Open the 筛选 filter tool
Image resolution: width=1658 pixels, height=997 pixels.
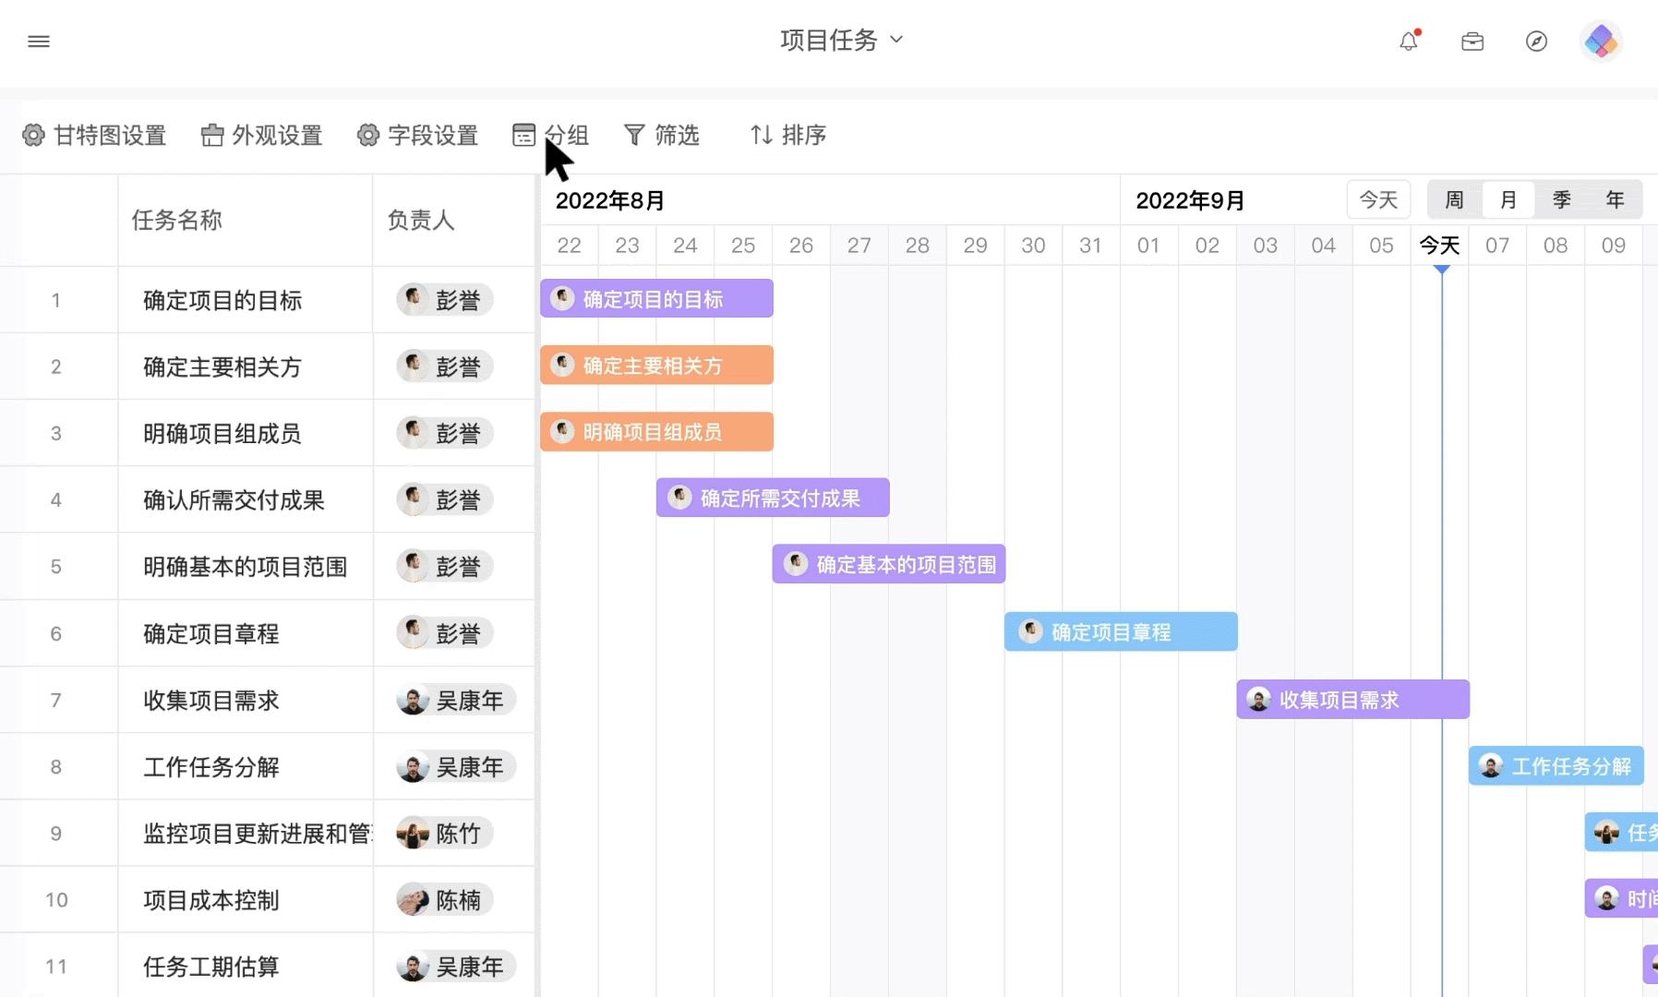(662, 135)
